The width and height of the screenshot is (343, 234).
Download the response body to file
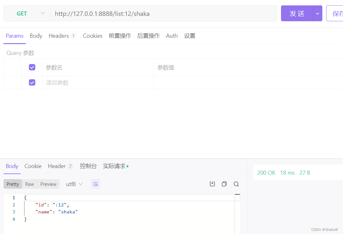pyautogui.click(x=212, y=184)
